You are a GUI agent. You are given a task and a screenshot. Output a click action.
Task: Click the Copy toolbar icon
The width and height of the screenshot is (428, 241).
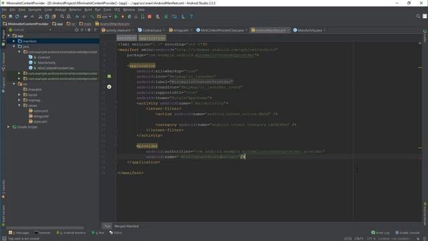pos(47,17)
